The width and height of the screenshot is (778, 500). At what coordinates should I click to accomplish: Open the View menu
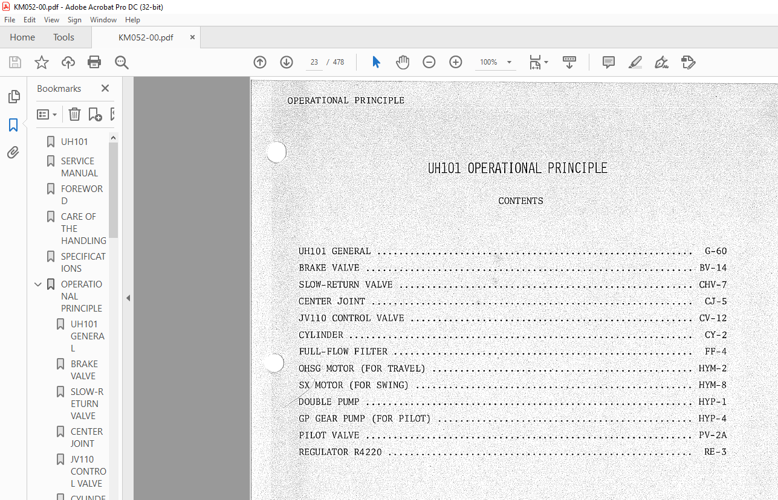[52, 20]
